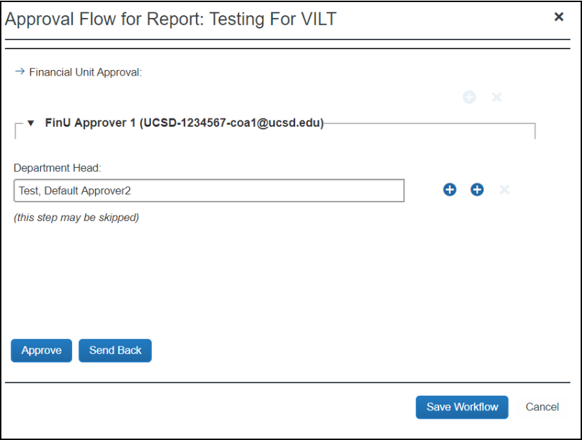
Task: Click the greyed-out plus icon under Financial Unit Approval
Action: pyautogui.click(x=469, y=97)
